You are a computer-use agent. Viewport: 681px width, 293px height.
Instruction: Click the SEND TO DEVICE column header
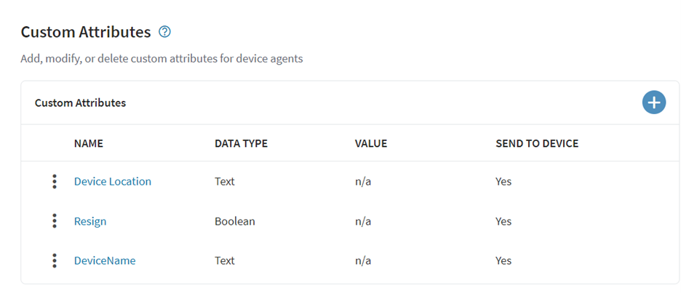coord(537,143)
